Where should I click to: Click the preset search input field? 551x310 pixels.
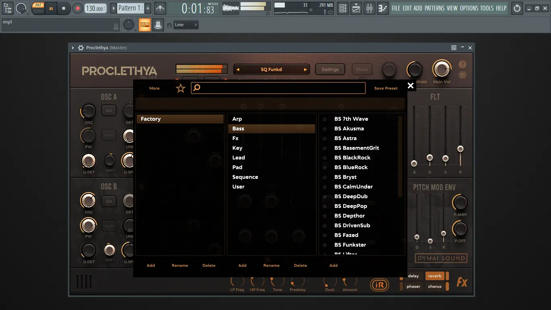[278, 88]
